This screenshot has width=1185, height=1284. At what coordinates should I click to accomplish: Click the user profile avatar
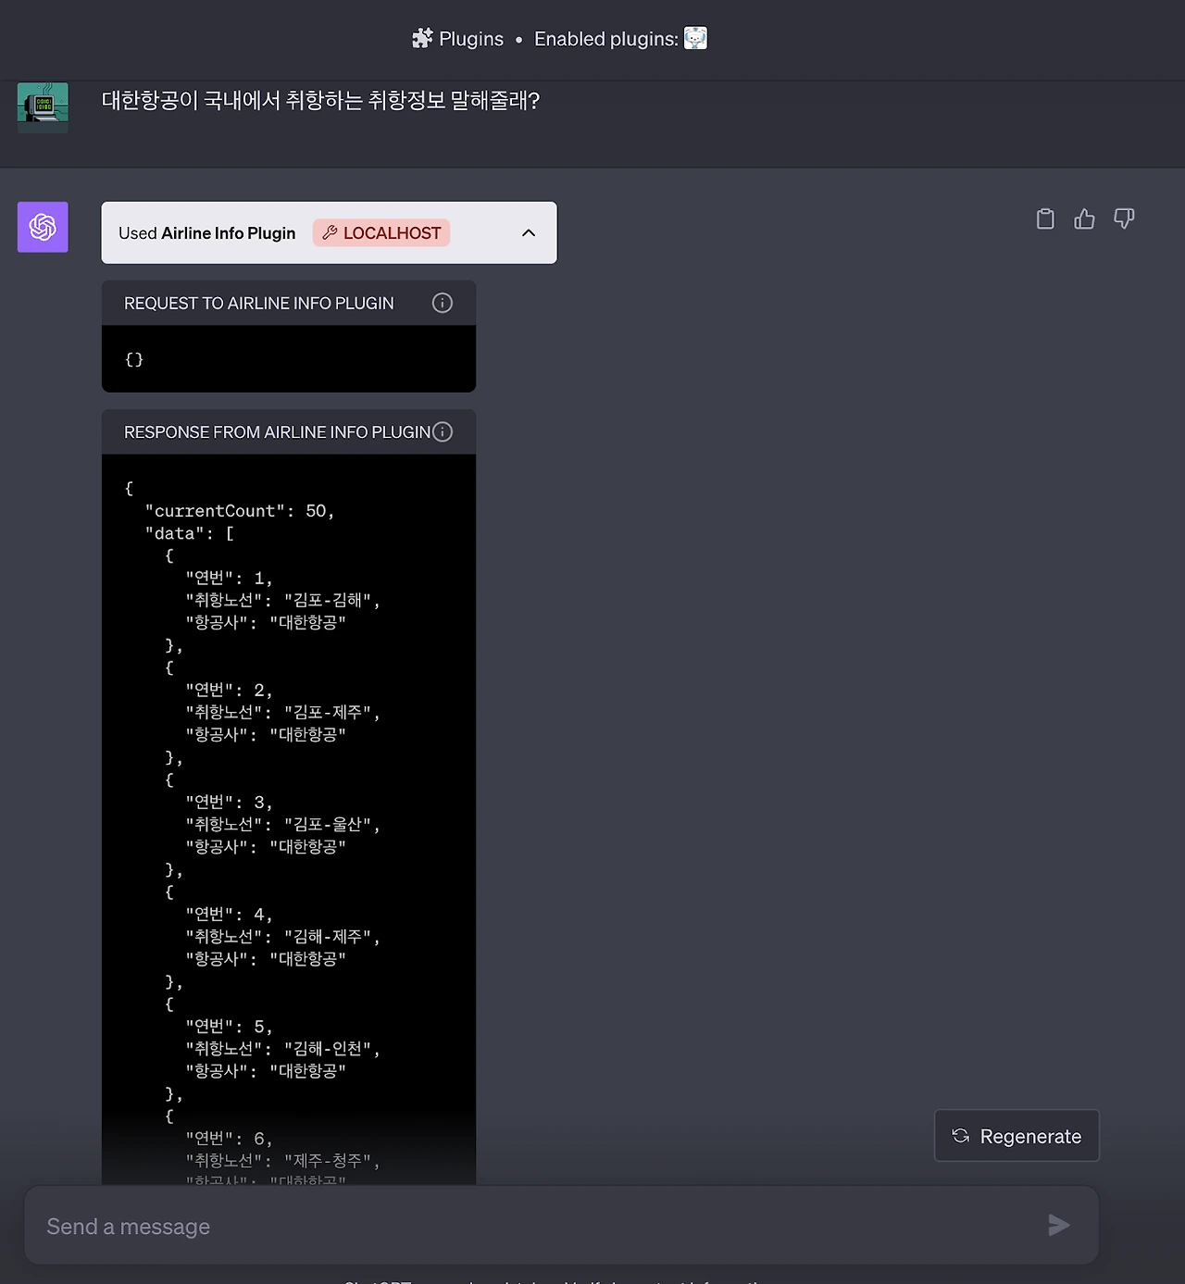[x=43, y=107]
